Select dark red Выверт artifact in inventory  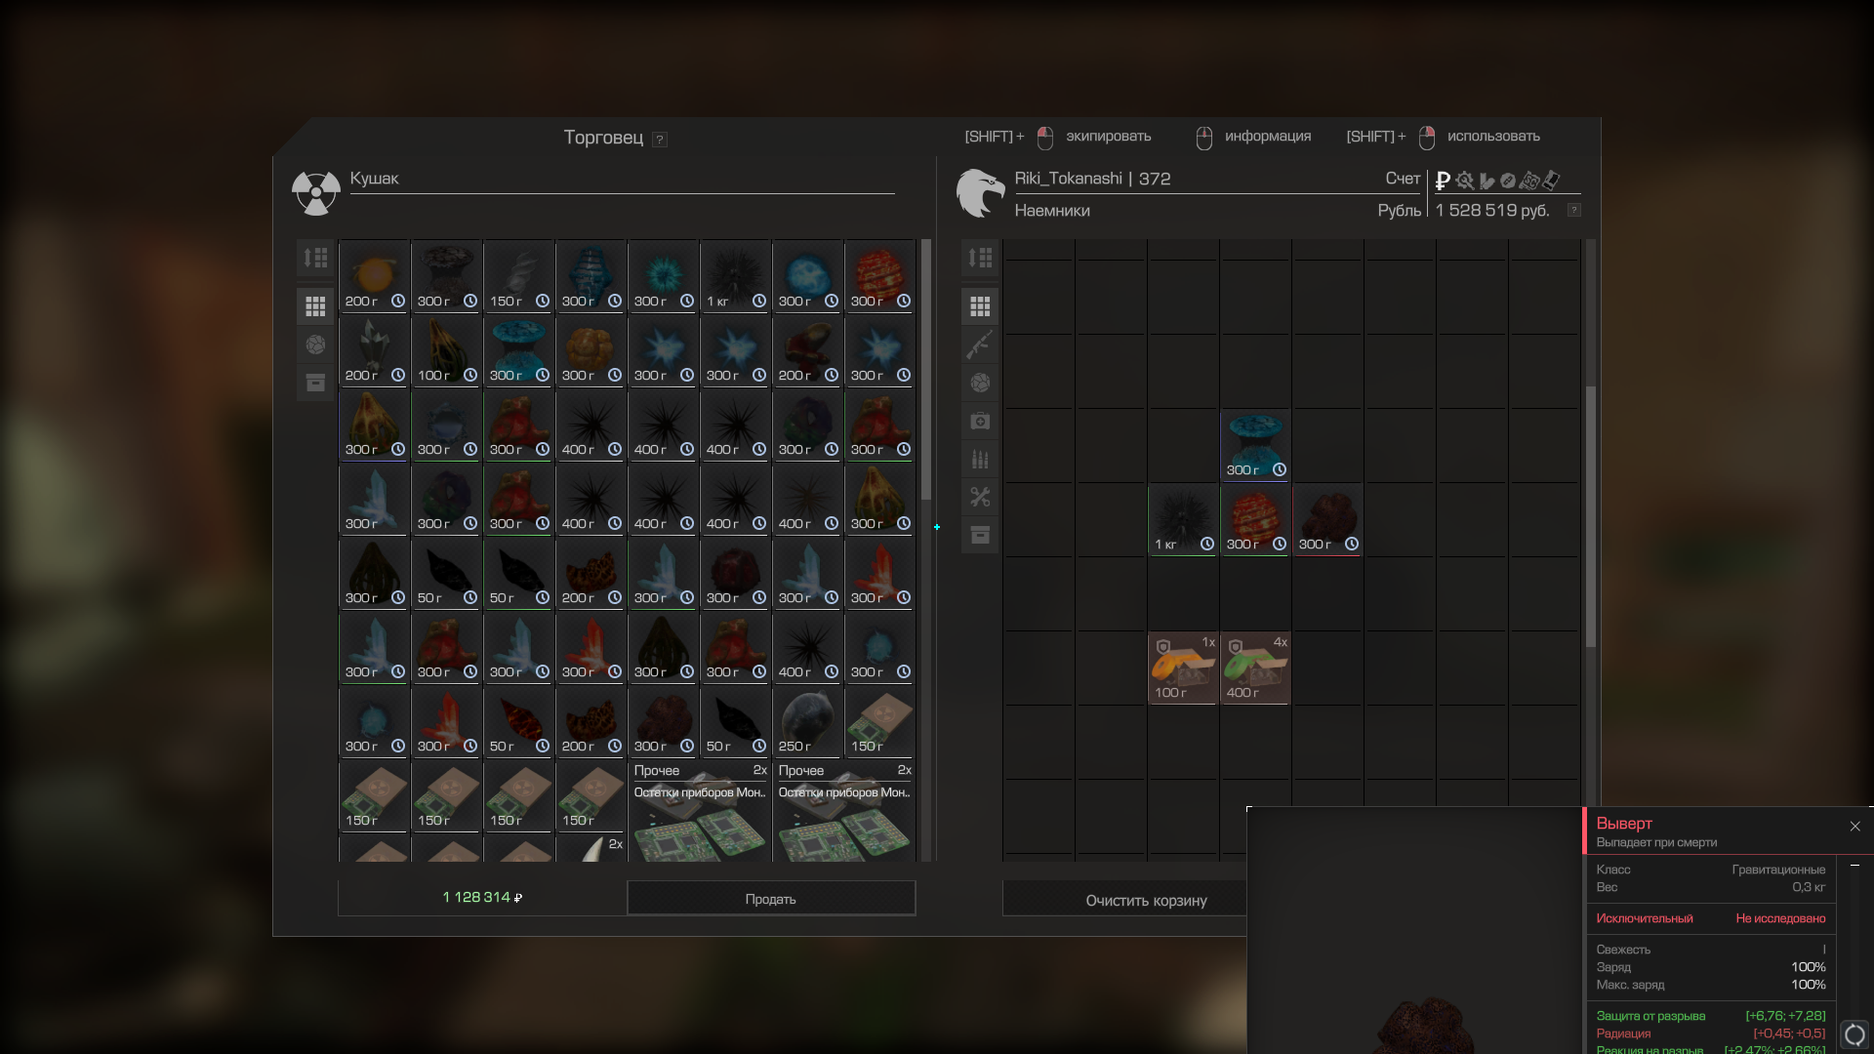[x=1327, y=520]
